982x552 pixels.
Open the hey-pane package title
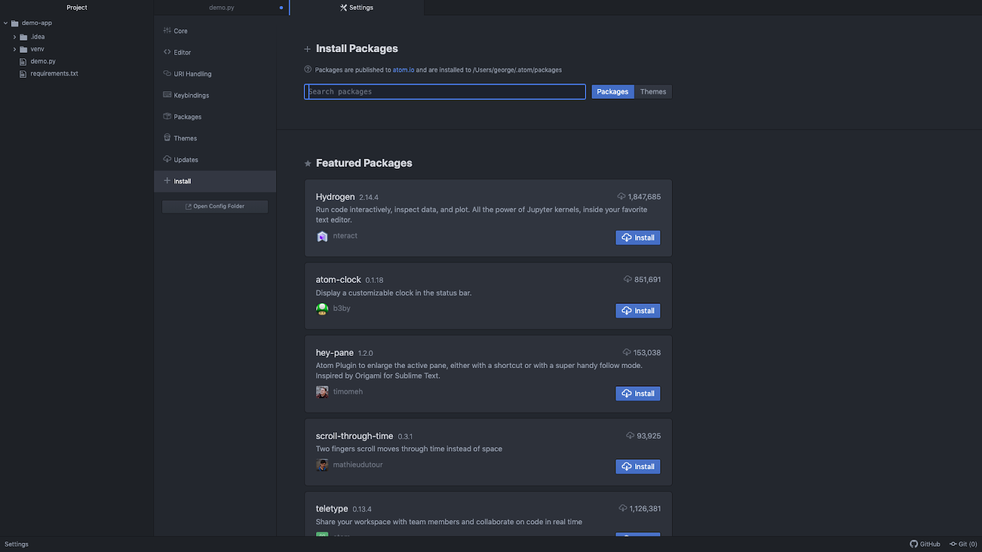pos(334,353)
